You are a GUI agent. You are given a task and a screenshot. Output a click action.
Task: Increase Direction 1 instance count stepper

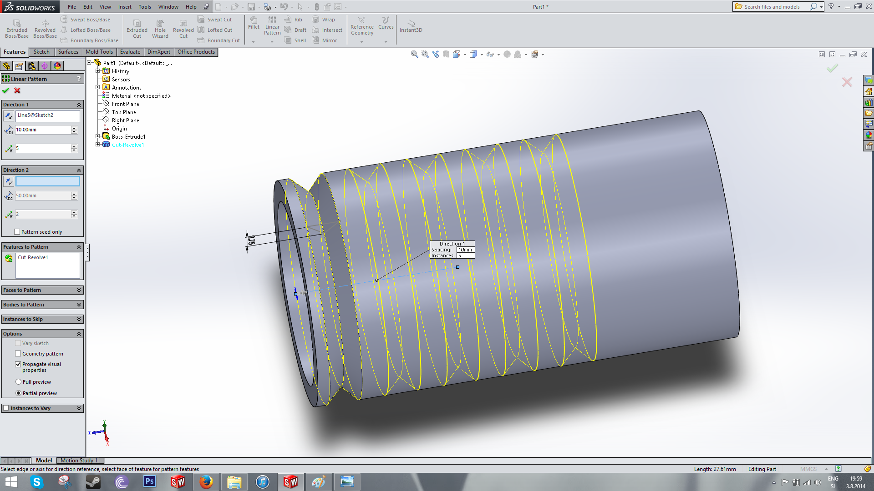pos(74,146)
